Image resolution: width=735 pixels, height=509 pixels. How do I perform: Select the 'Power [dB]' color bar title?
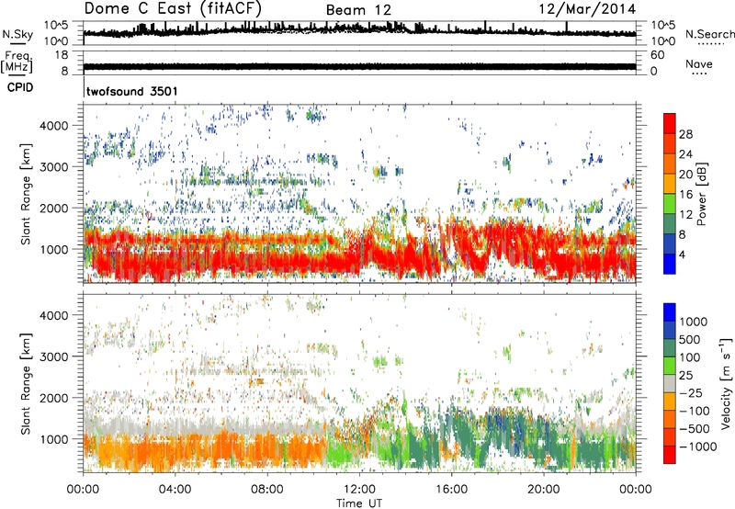pos(702,194)
